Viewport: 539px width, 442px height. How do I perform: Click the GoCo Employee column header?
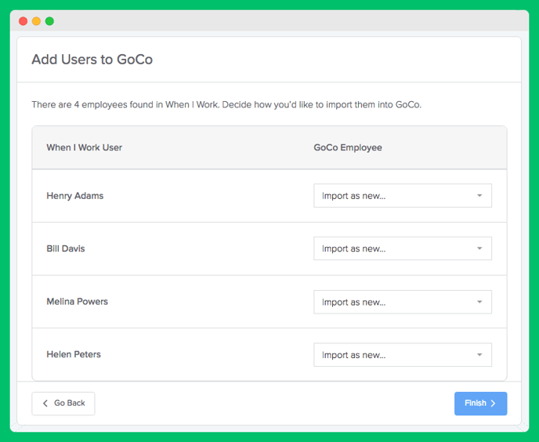348,147
